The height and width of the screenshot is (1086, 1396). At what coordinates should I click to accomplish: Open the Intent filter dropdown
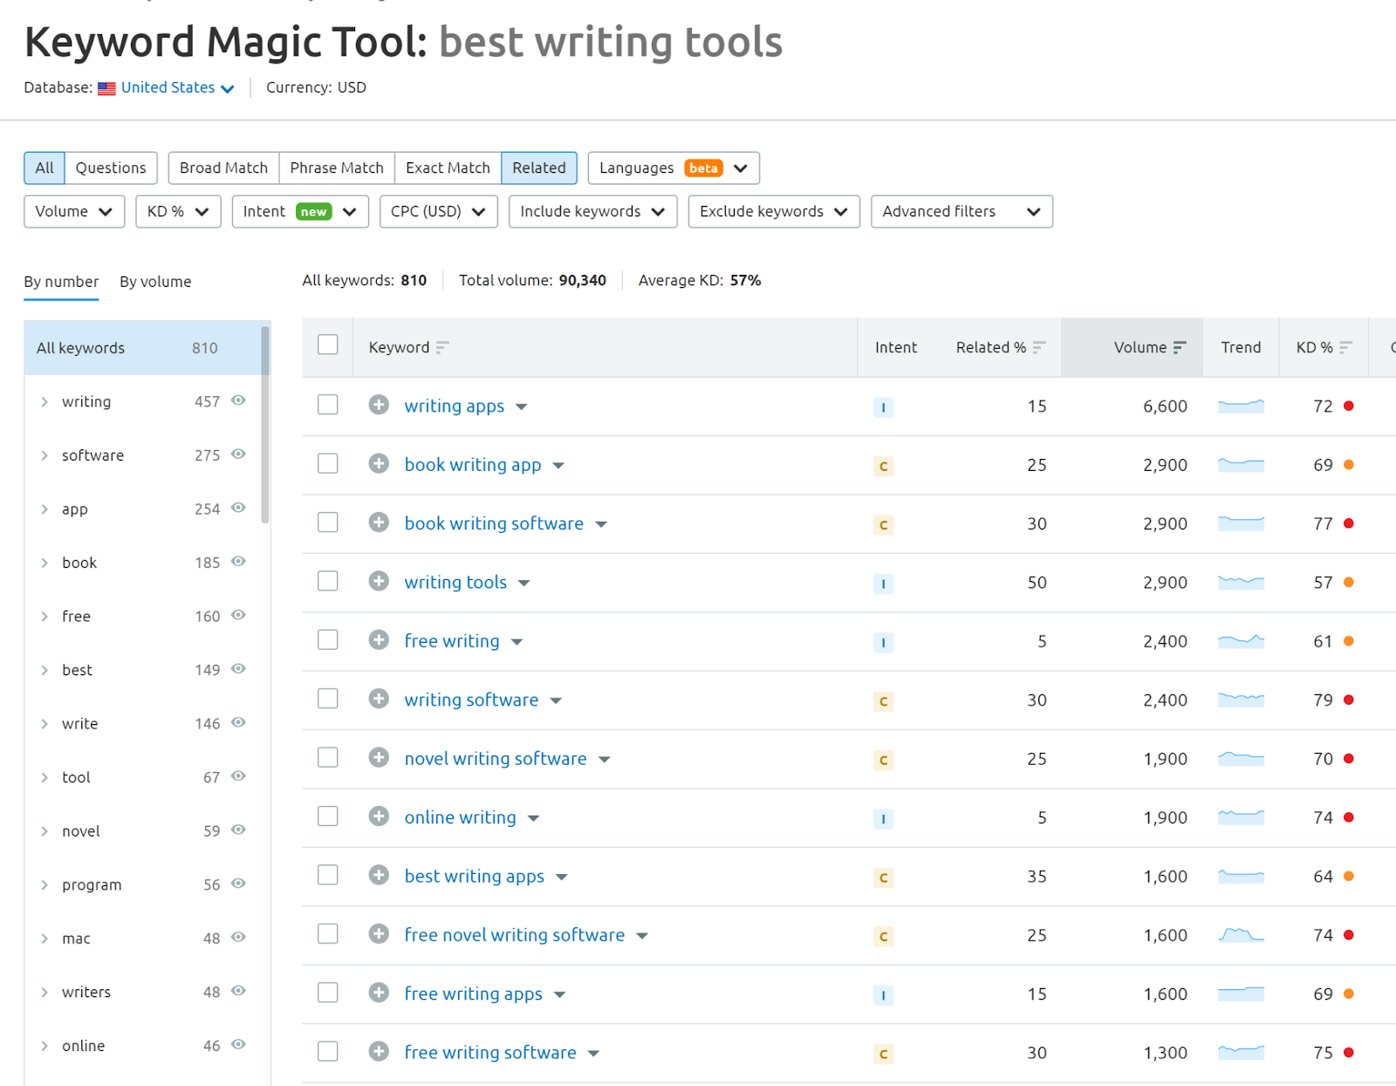tap(300, 212)
